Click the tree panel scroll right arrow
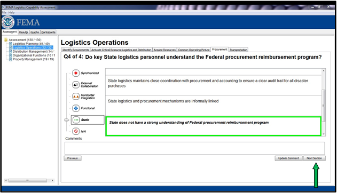 (x=52, y=181)
